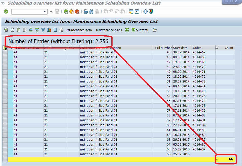
Task: Click start date 08.09.2014
Action: [x=181, y=72]
